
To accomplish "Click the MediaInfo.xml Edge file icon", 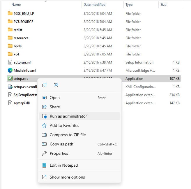I will pos(10,70).
